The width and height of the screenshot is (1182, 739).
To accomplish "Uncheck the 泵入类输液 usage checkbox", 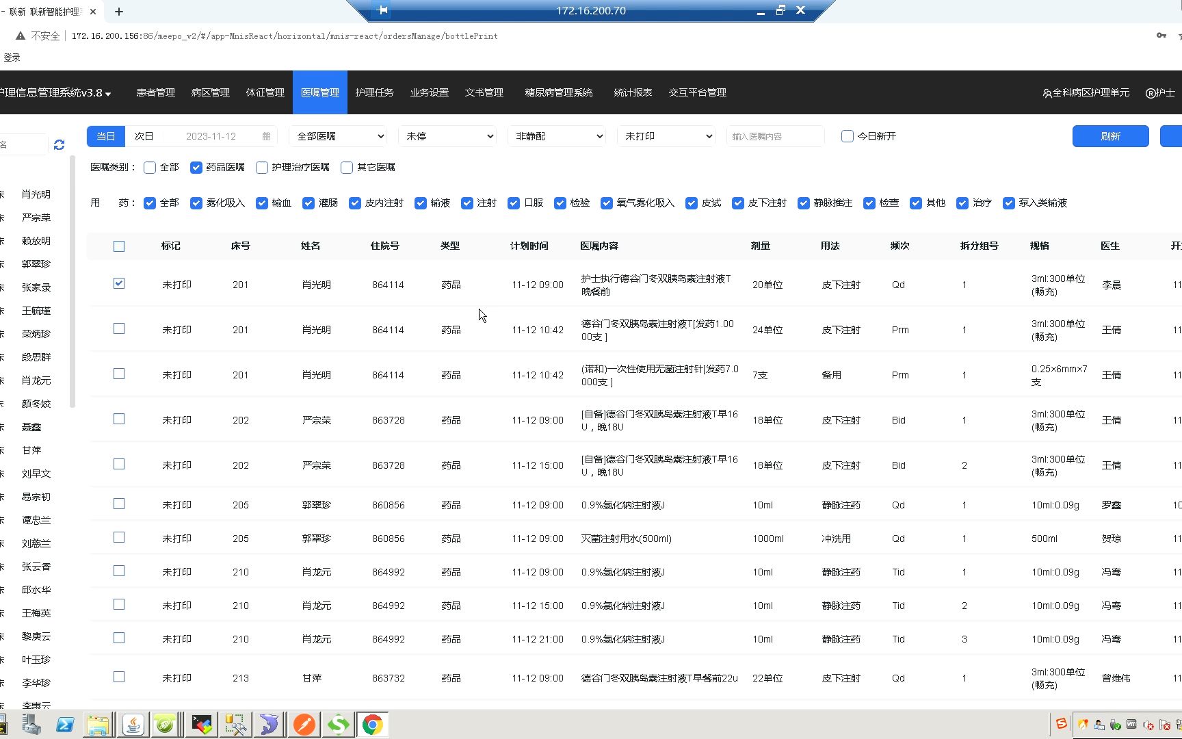I will [x=1009, y=203].
